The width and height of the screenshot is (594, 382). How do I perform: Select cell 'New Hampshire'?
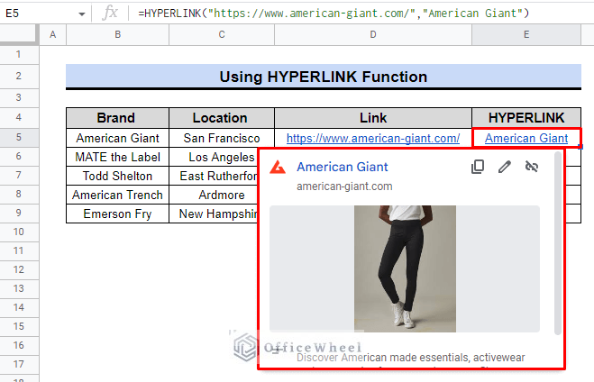(214, 214)
